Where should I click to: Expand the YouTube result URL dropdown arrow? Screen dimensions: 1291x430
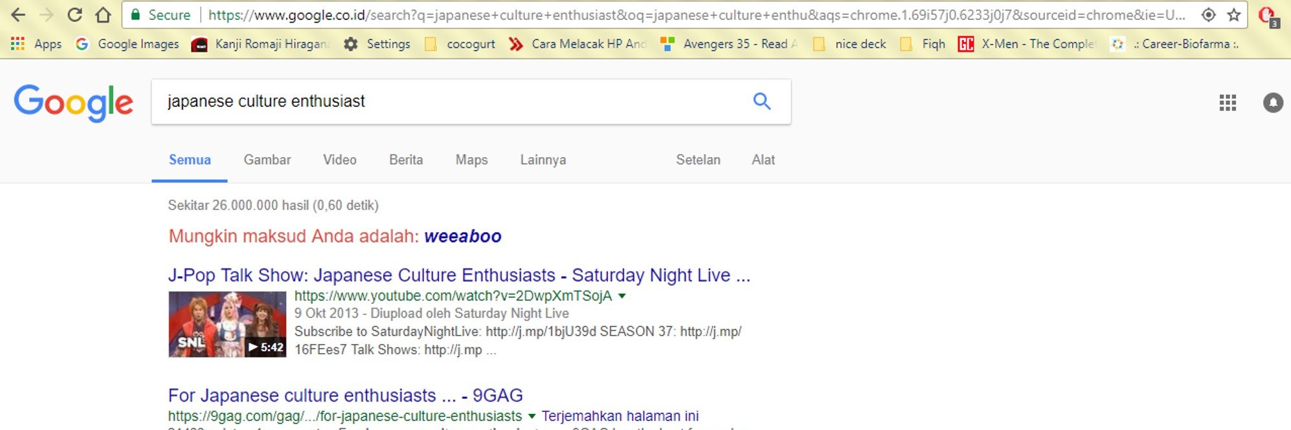click(x=622, y=296)
